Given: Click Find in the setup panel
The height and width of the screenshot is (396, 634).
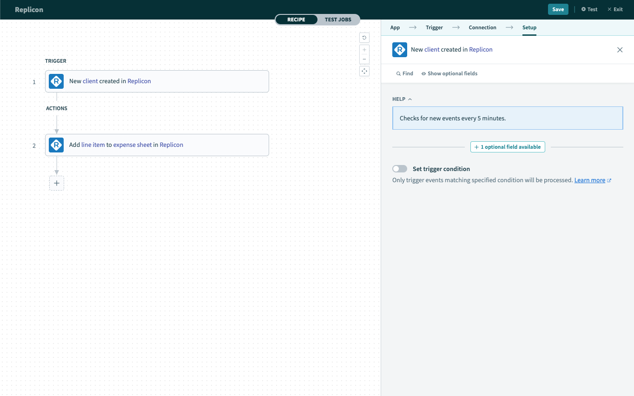Looking at the screenshot, I should point(404,73).
